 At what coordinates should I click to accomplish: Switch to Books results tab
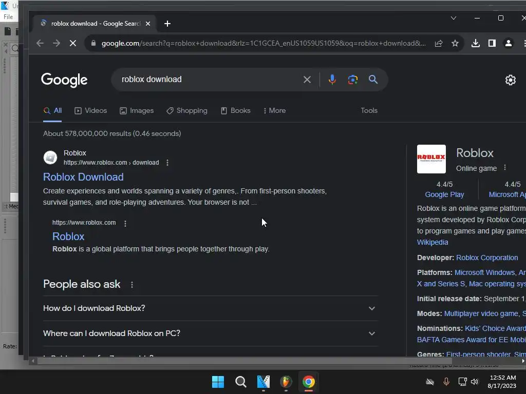(x=235, y=111)
